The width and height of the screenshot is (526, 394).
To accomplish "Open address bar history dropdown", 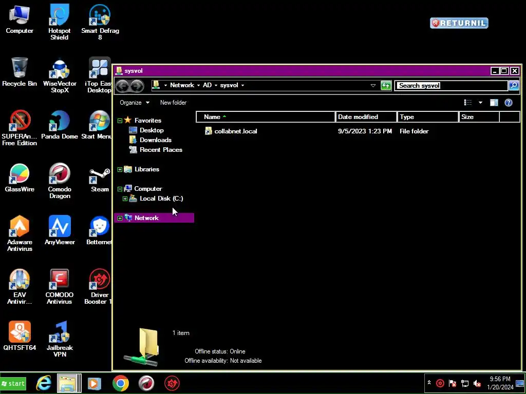I will (373, 86).
